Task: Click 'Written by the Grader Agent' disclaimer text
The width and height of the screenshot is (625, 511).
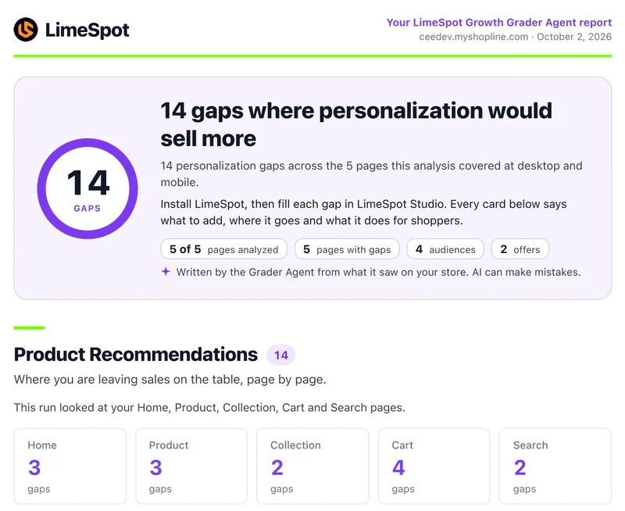Action: point(379,272)
